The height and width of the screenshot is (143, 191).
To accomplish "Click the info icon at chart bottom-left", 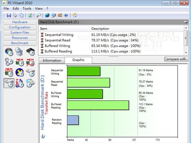I will point(43,136).
